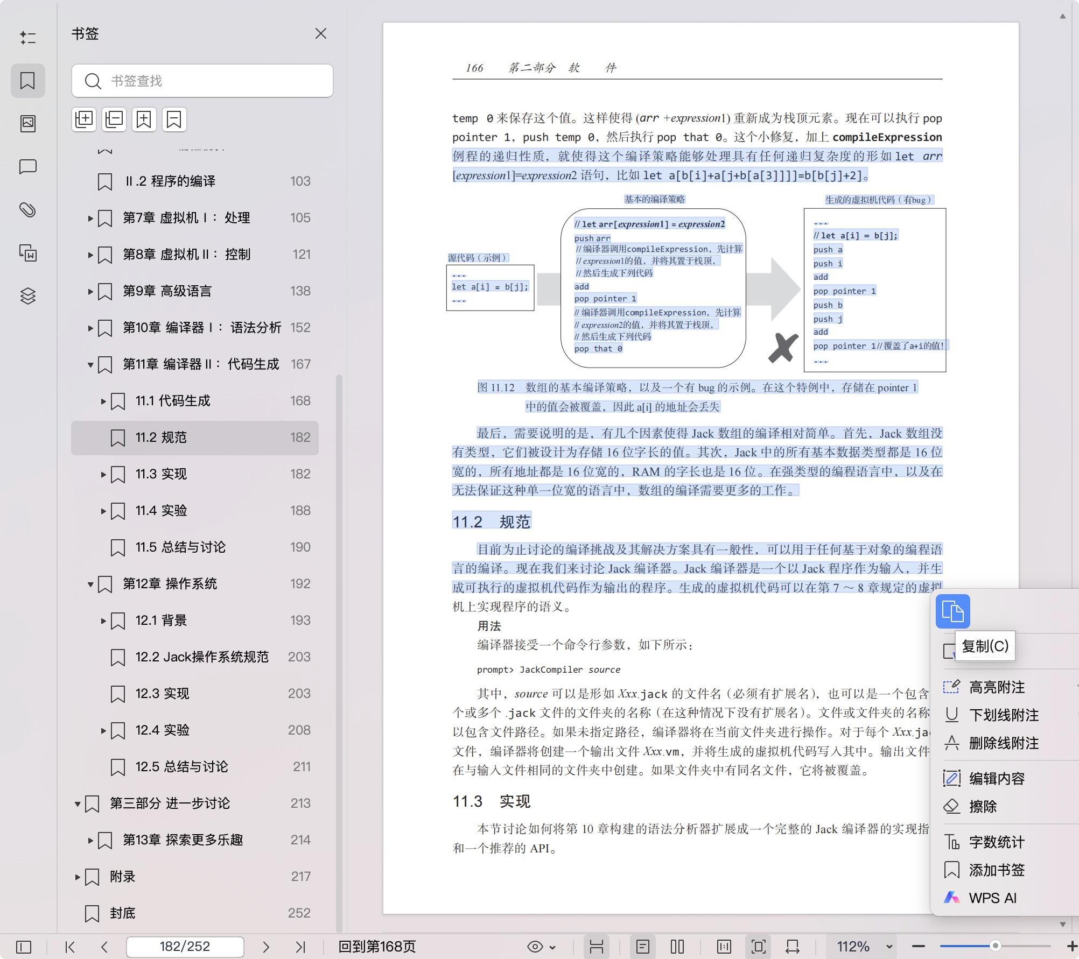
Task: Click the add bookmark icon above the bookmark list
Action: 143,119
